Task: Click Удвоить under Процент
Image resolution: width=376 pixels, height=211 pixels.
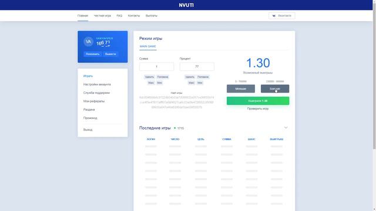Action: pyautogui.click(x=190, y=77)
